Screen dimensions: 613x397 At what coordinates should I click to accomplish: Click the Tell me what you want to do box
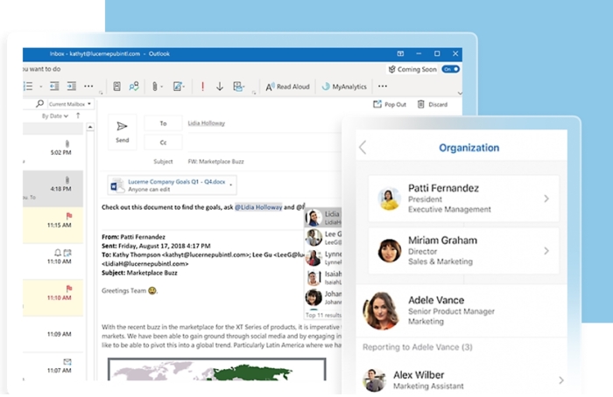(x=41, y=69)
